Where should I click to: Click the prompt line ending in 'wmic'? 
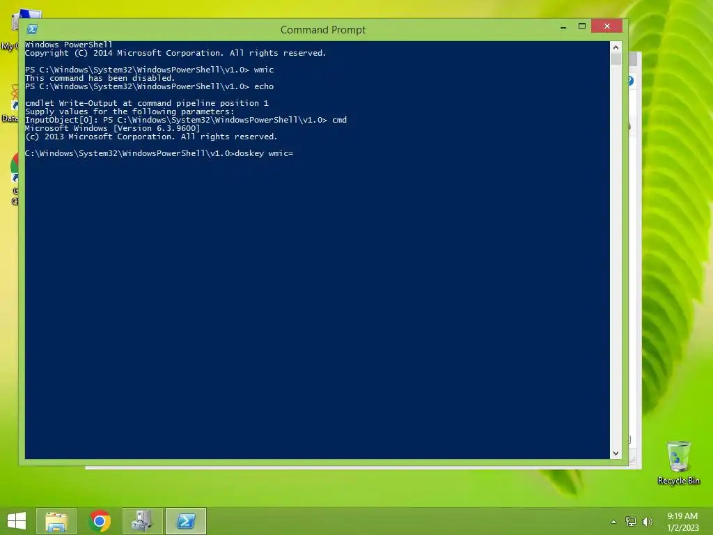click(149, 70)
